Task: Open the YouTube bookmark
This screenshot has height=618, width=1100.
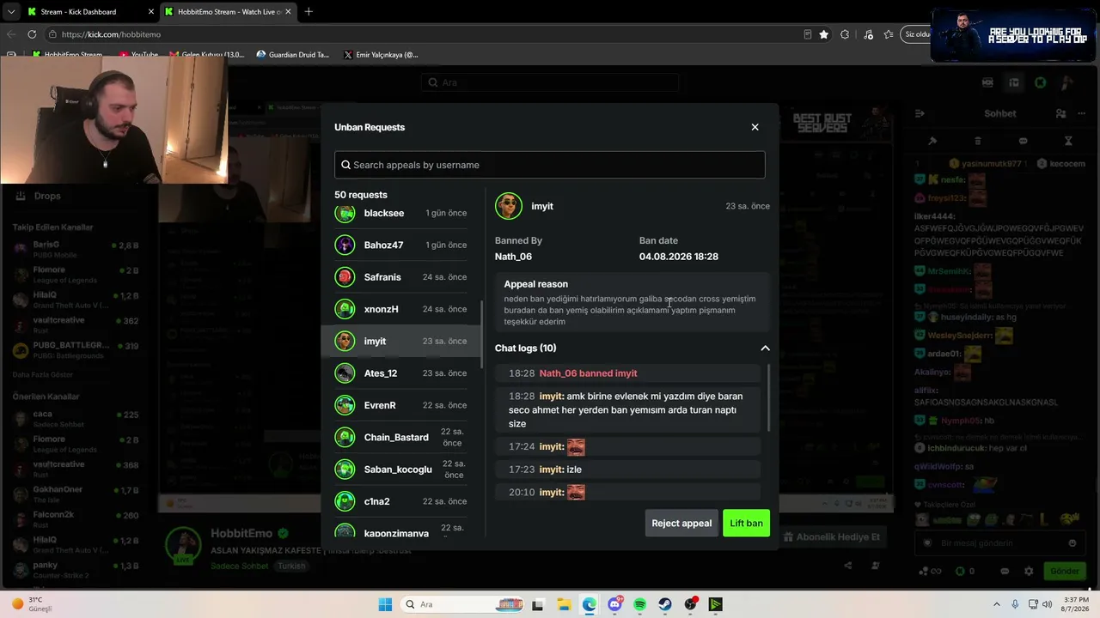Action: pos(138,55)
